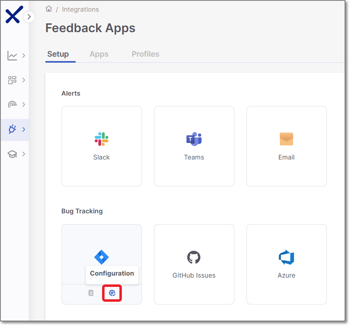Viewport: 349px width, 325px height.
Task: Expand the chevron beside the graduation cap icon
Action: pos(24,154)
